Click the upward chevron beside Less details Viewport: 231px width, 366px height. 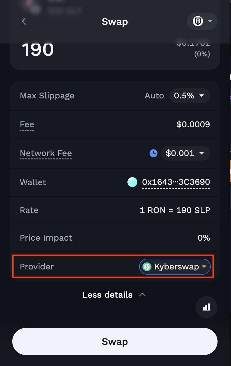[142, 295]
